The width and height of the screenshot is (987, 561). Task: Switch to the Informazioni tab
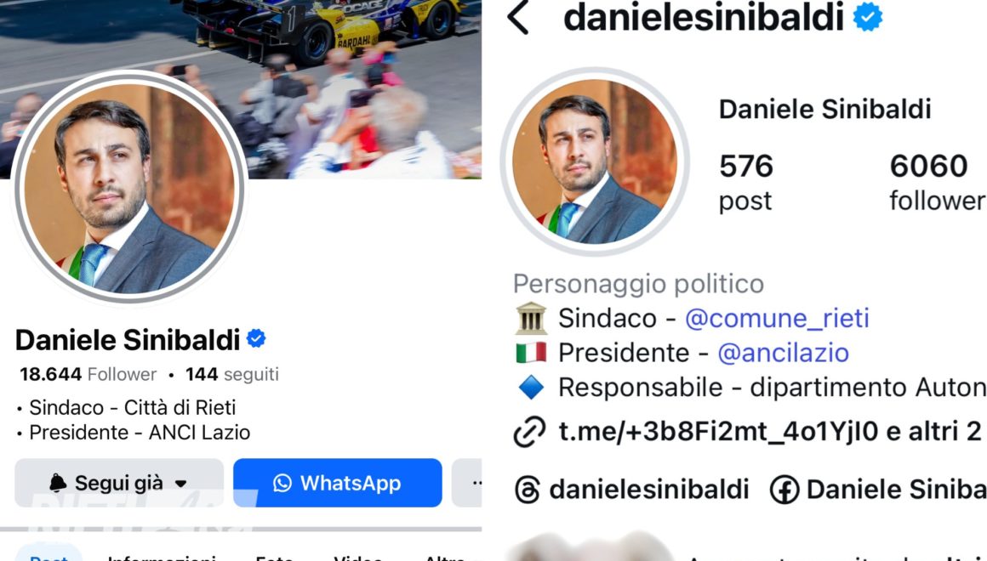coord(162,557)
